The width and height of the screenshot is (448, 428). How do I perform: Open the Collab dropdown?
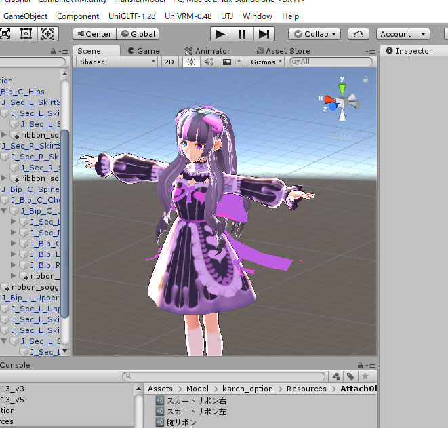click(x=314, y=34)
